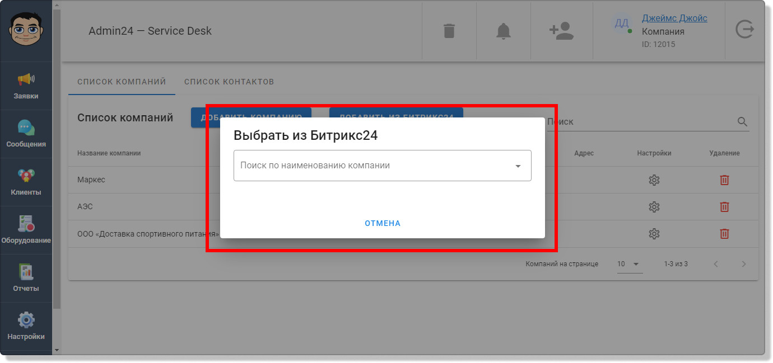Click the АЭС company name
Viewport: 773px width, 363px height.
[85, 207]
